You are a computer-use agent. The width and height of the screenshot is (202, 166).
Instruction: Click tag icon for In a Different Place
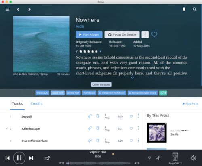98,141
